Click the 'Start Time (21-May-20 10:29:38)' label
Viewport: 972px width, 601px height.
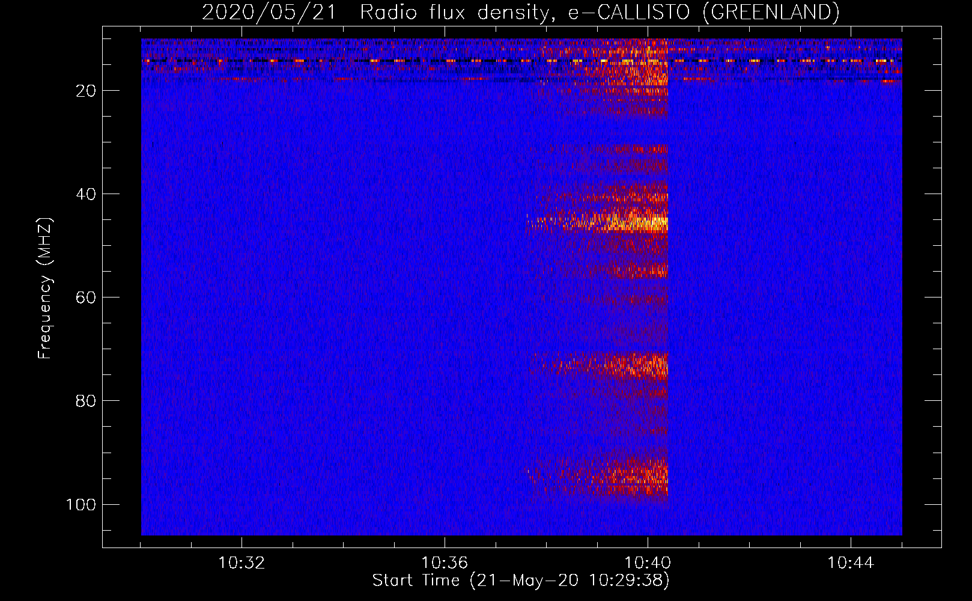pos(521,581)
